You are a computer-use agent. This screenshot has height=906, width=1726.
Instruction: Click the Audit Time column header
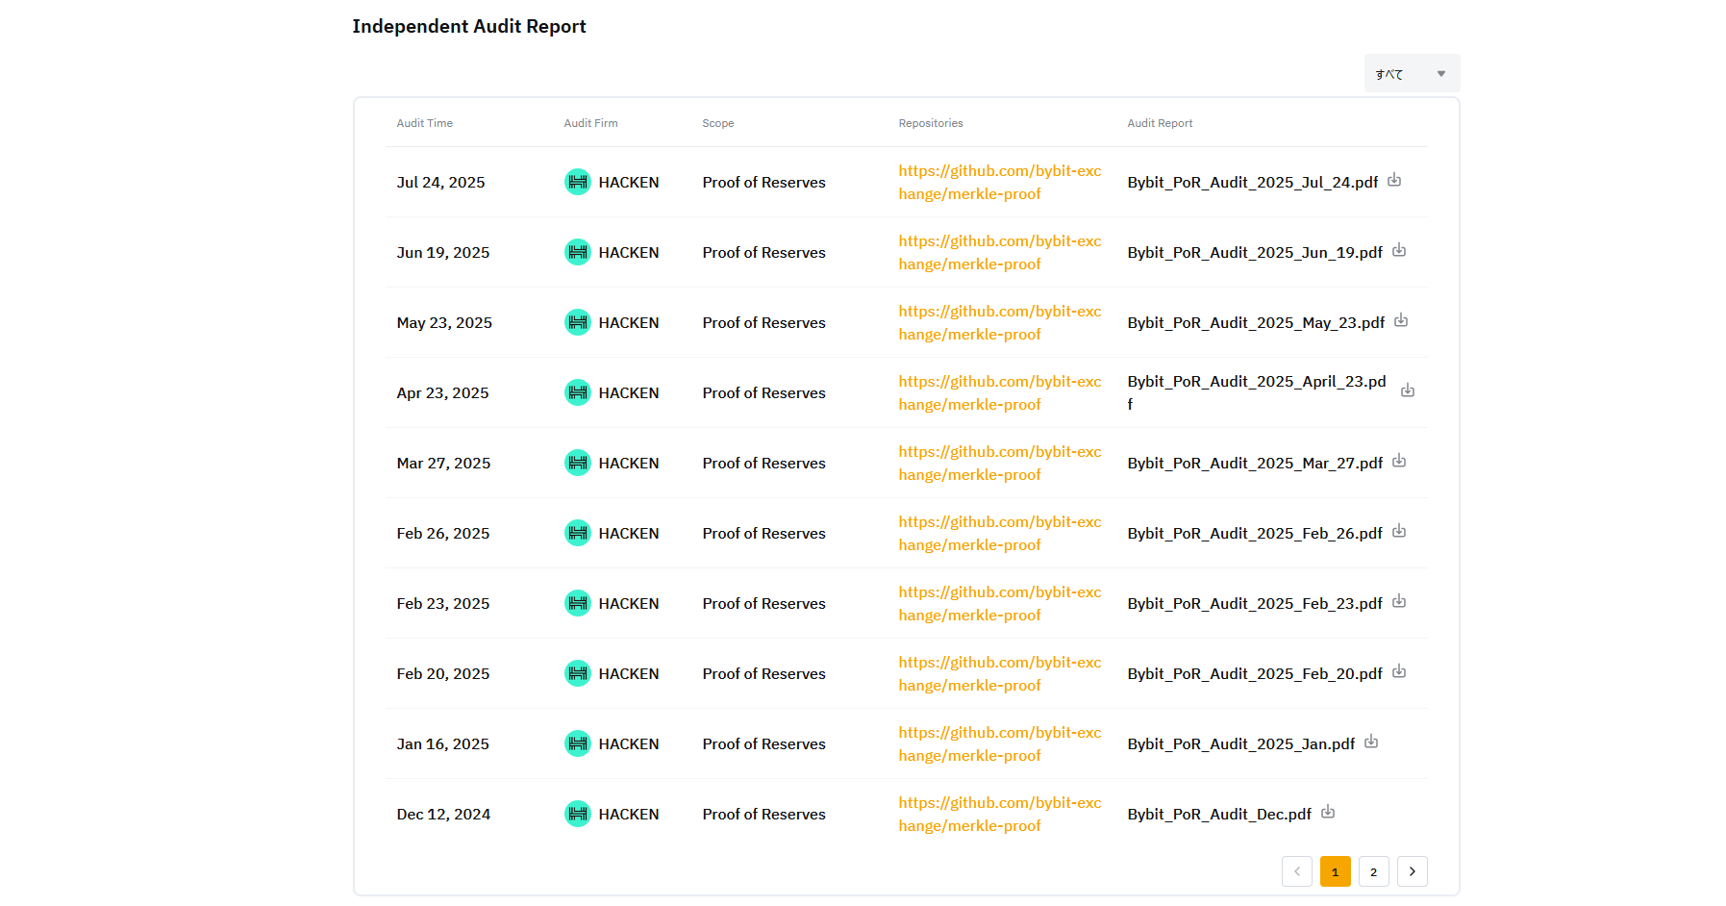click(424, 123)
